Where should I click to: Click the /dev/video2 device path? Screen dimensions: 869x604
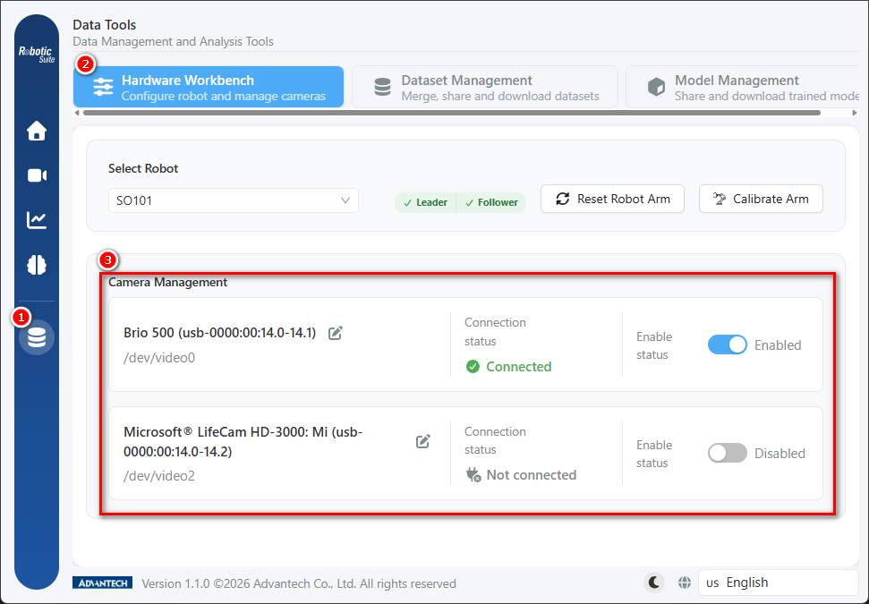159,476
